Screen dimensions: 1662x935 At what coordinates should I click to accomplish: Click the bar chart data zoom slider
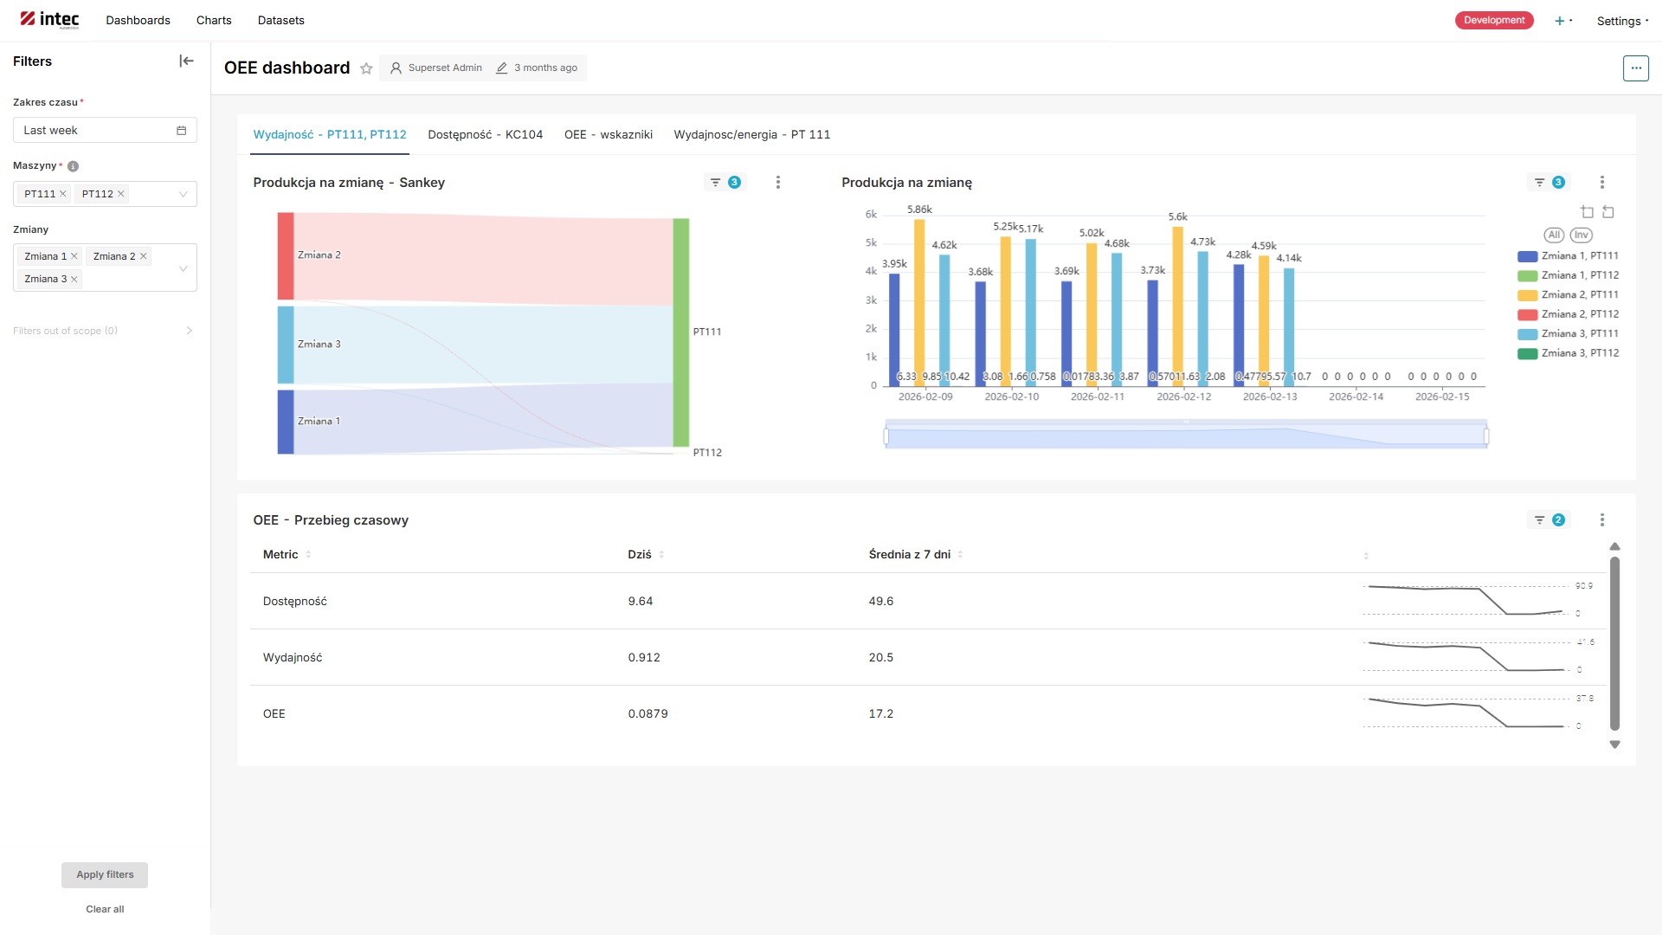(1186, 435)
